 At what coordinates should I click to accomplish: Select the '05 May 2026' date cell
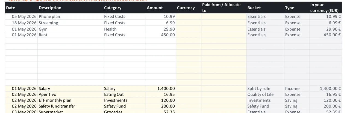click(21, 16)
